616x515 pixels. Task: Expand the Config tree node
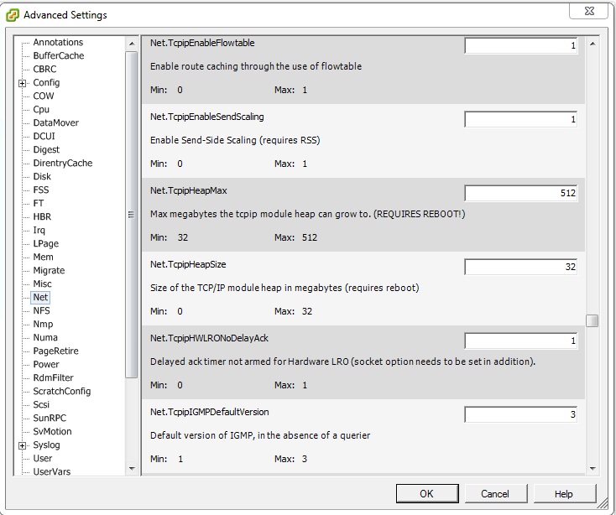[x=23, y=83]
